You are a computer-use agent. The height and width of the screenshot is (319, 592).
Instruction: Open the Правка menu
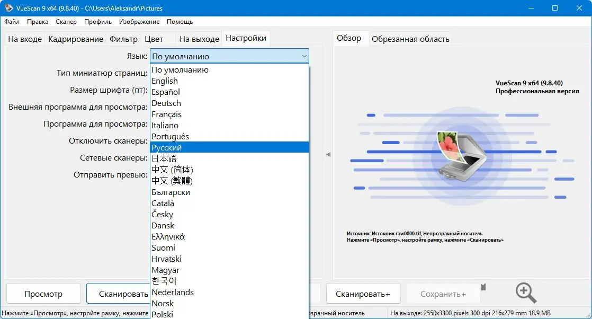pyautogui.click(x=38, y=22)
